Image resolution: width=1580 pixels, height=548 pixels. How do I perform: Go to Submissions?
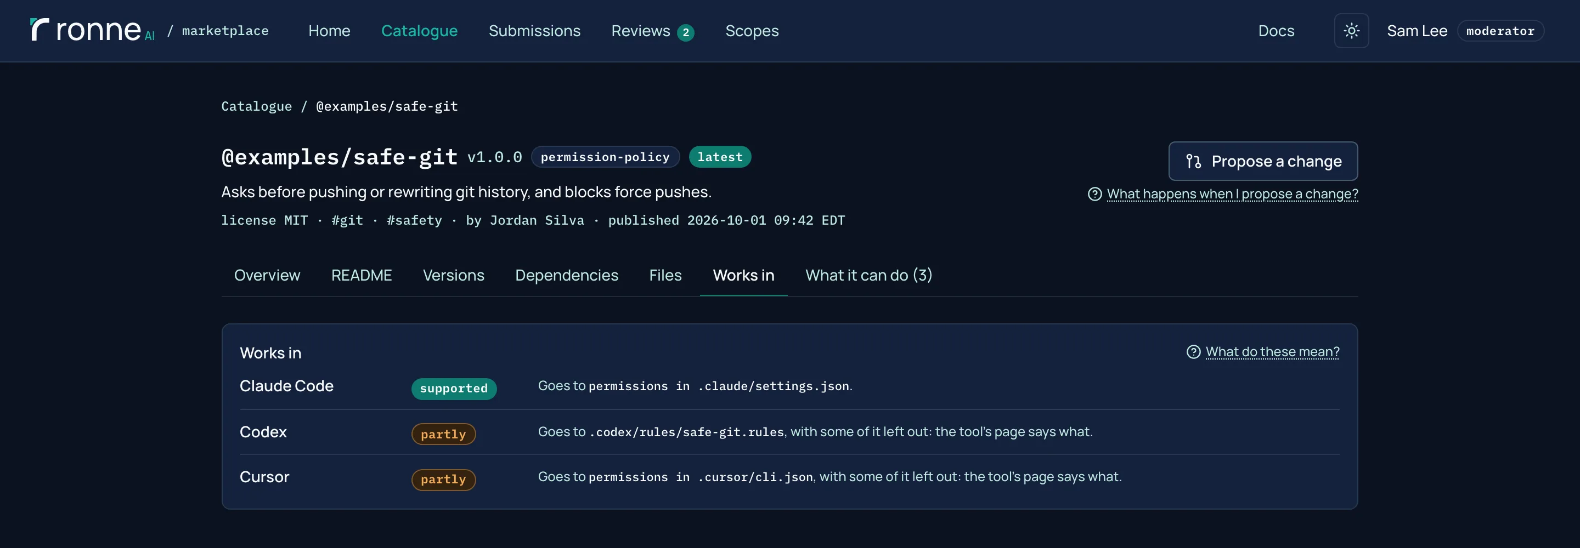(534, 31)
